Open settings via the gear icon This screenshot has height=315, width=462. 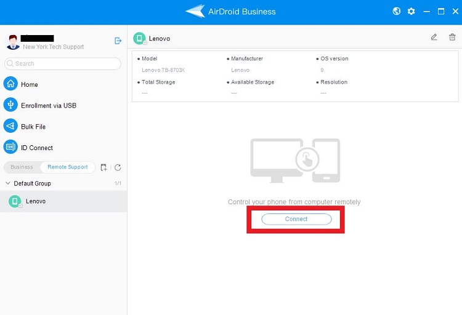pos(411,12)
